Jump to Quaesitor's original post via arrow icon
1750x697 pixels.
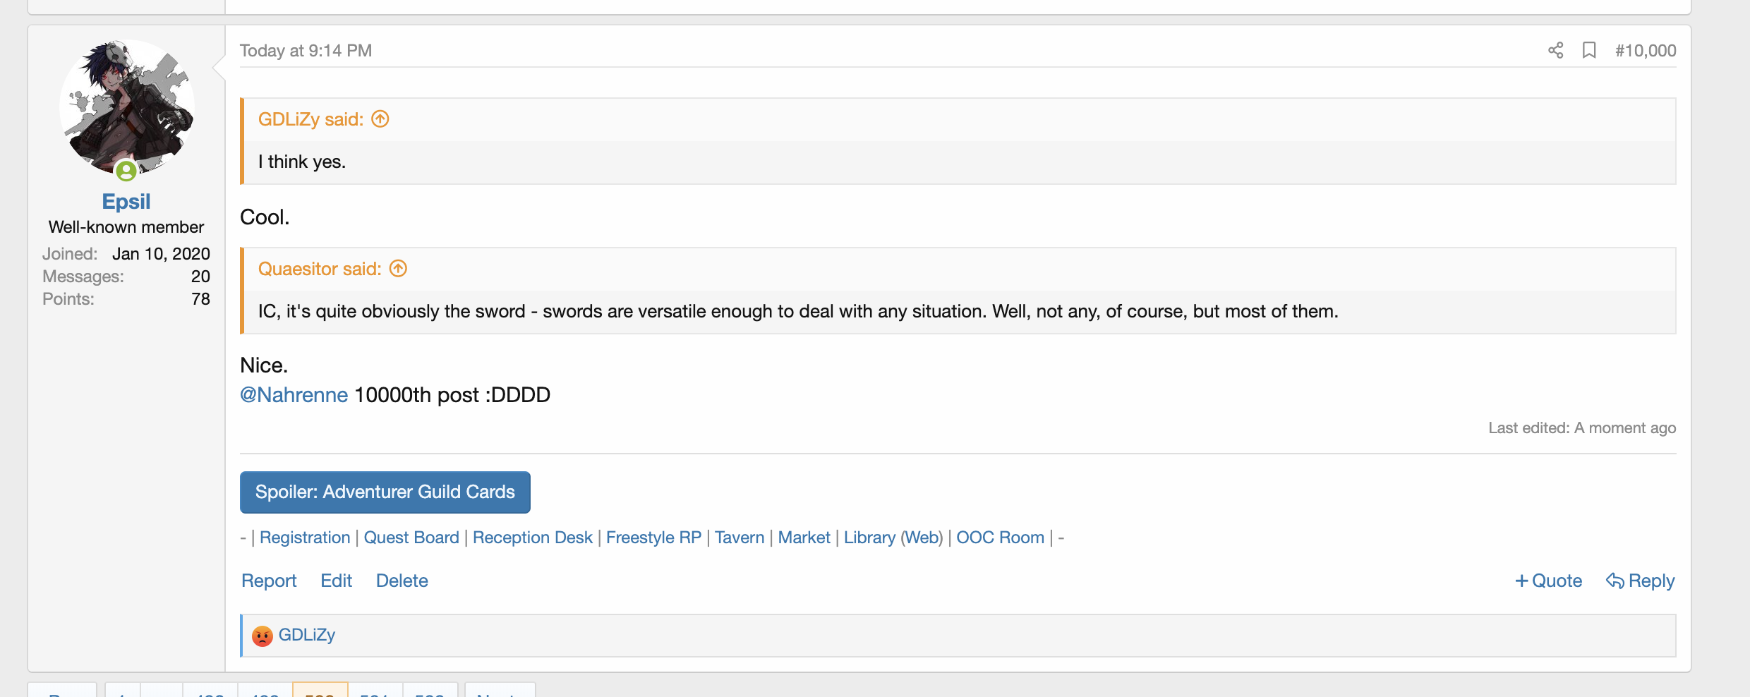(399, 269)
